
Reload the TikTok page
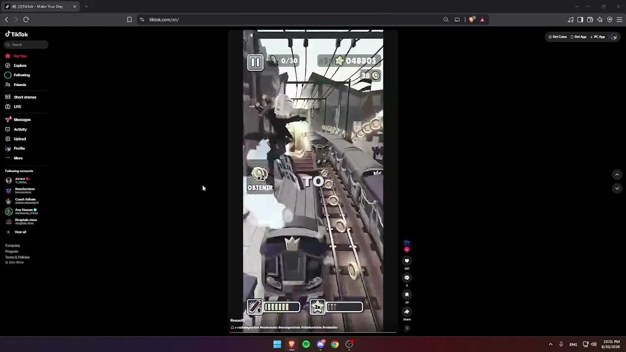(x=26, y=20)
